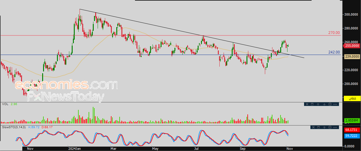Click the 242.00 support level label
The width and height of the screenshot is (361, 151).
point(334,52)
